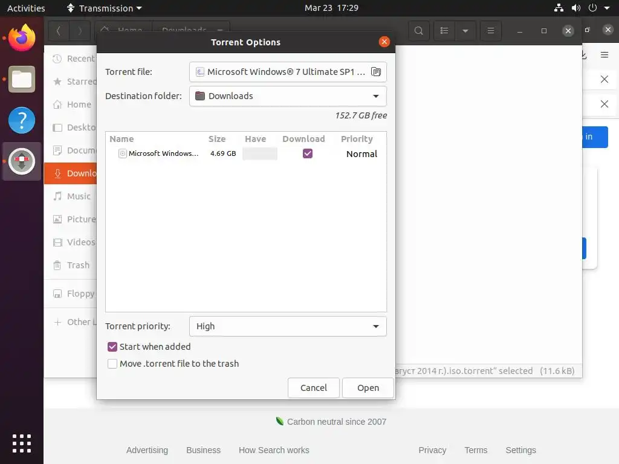Show Applications grid
This screenshot has width=619, height=464.
(x=22, y=443)
